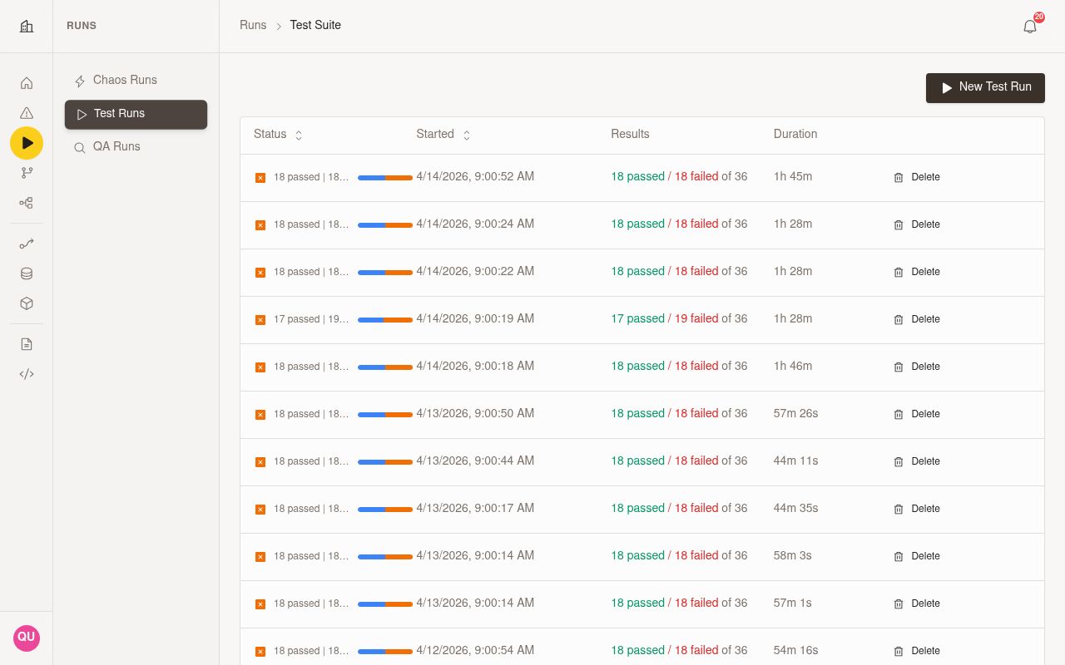Click progress bar of the 17 passed run
Image resolution: width=1065 pixels, height=665 pixels.
coord(385,320)
